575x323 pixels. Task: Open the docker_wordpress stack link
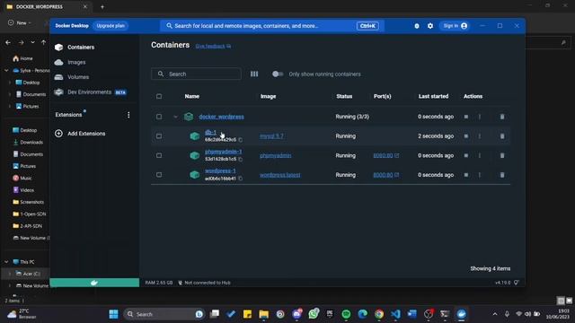222,117
